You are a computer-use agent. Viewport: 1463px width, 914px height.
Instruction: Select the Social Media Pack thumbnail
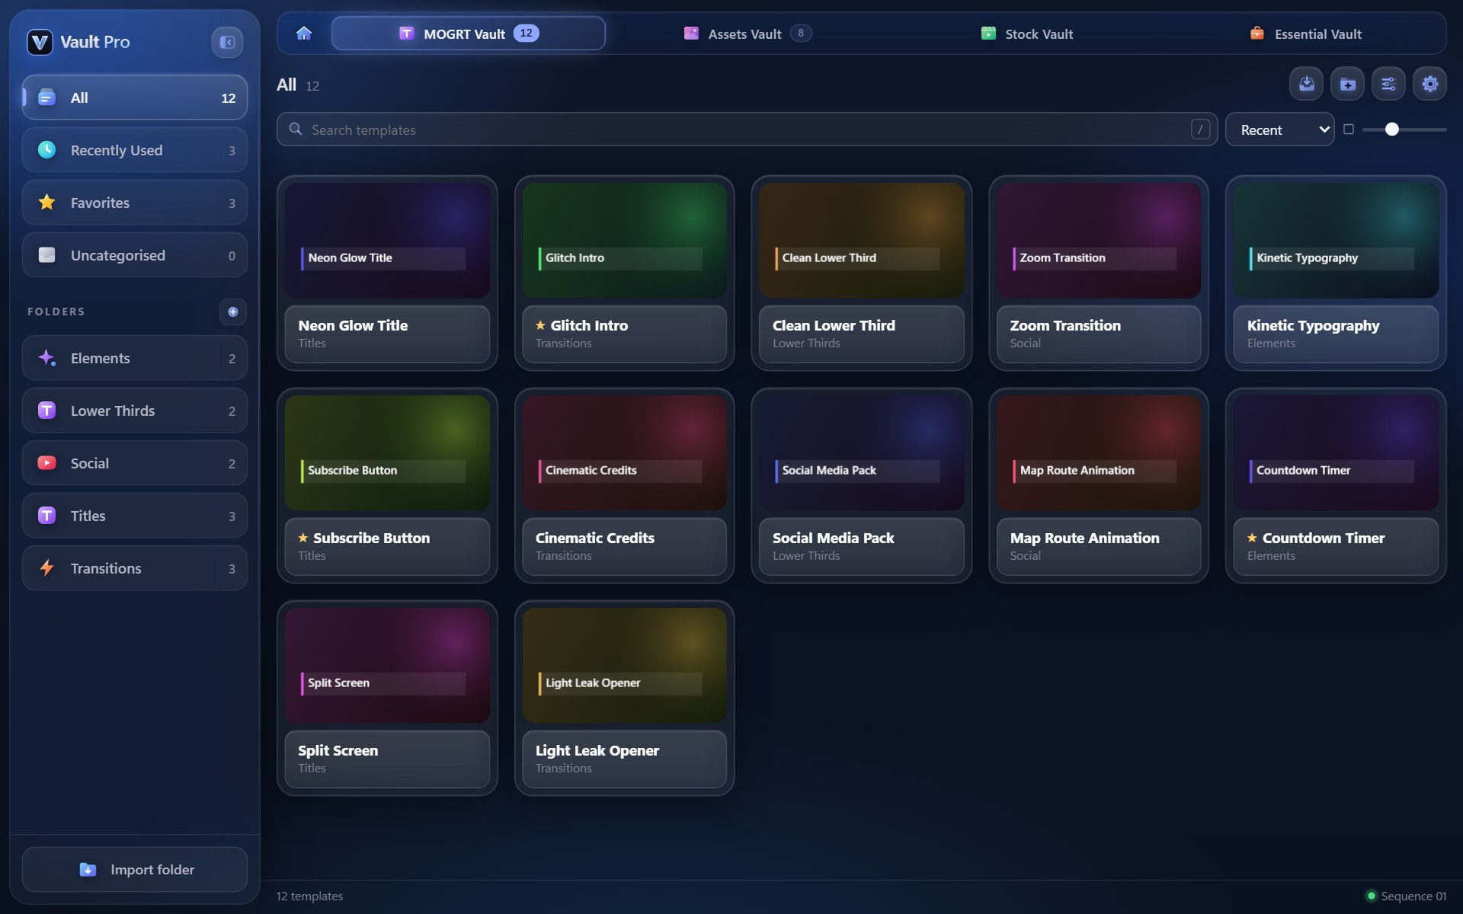click(x=862, y=452)
